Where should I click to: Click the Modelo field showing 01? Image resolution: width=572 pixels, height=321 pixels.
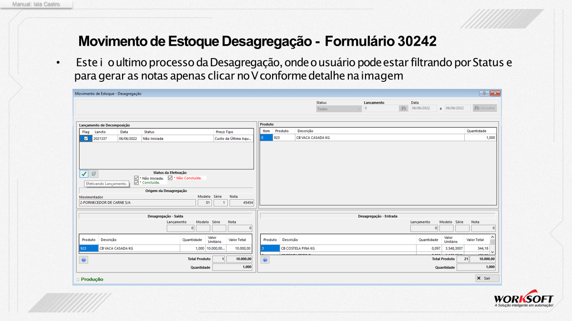(204, 203)
